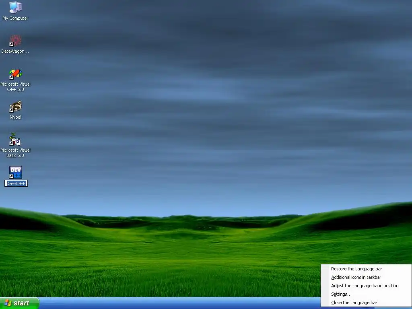Choose Additional icons in taskbar
This screenshot has width=412, height=309.
click(x=366, y=277)
